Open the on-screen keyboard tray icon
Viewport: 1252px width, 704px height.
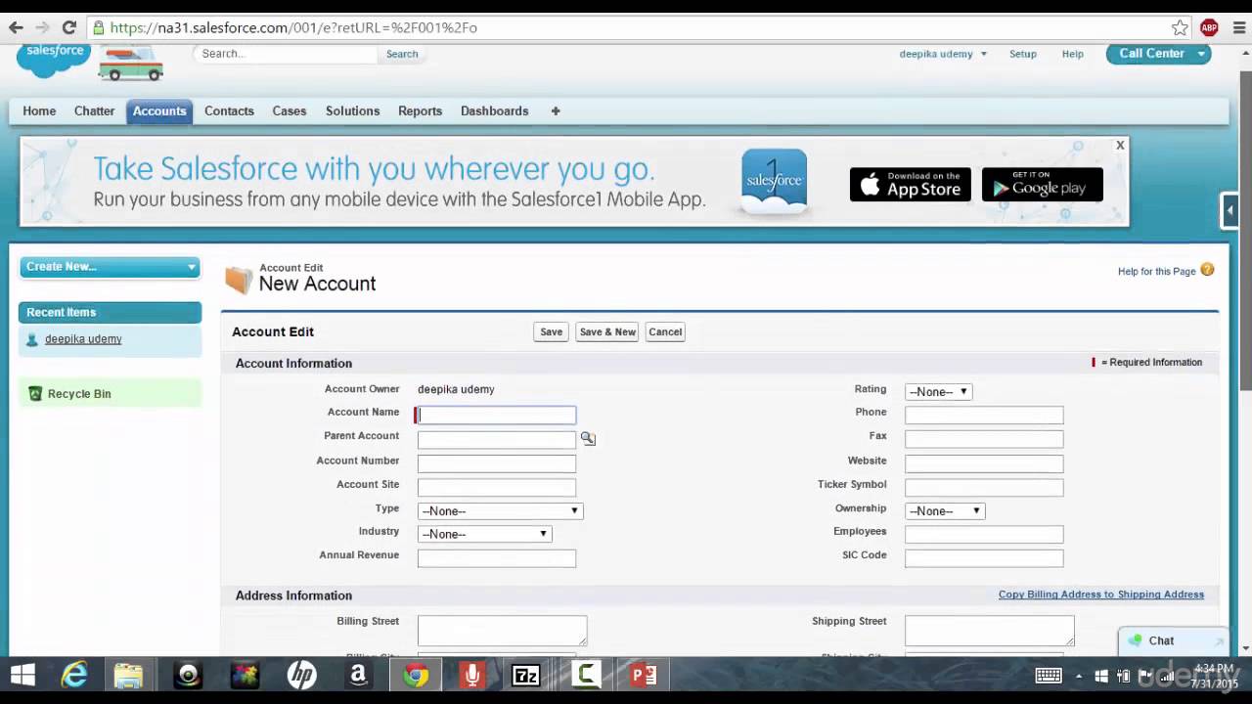1049,676
